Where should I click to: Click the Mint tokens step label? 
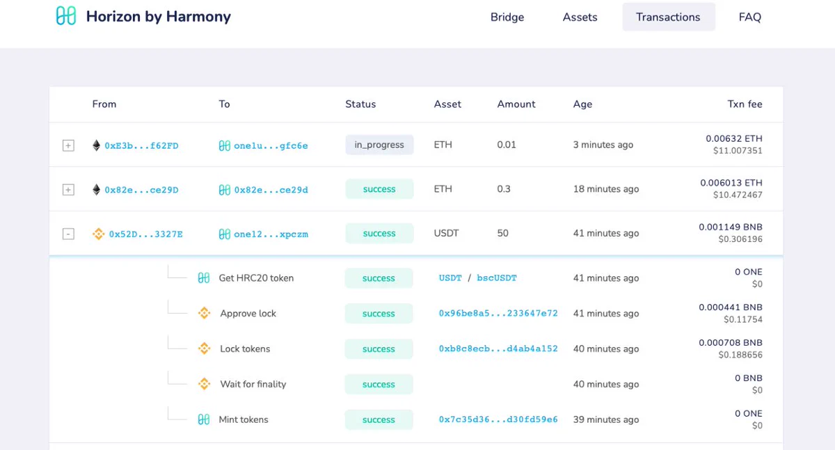pyautogui.click(x=244, y=420)
